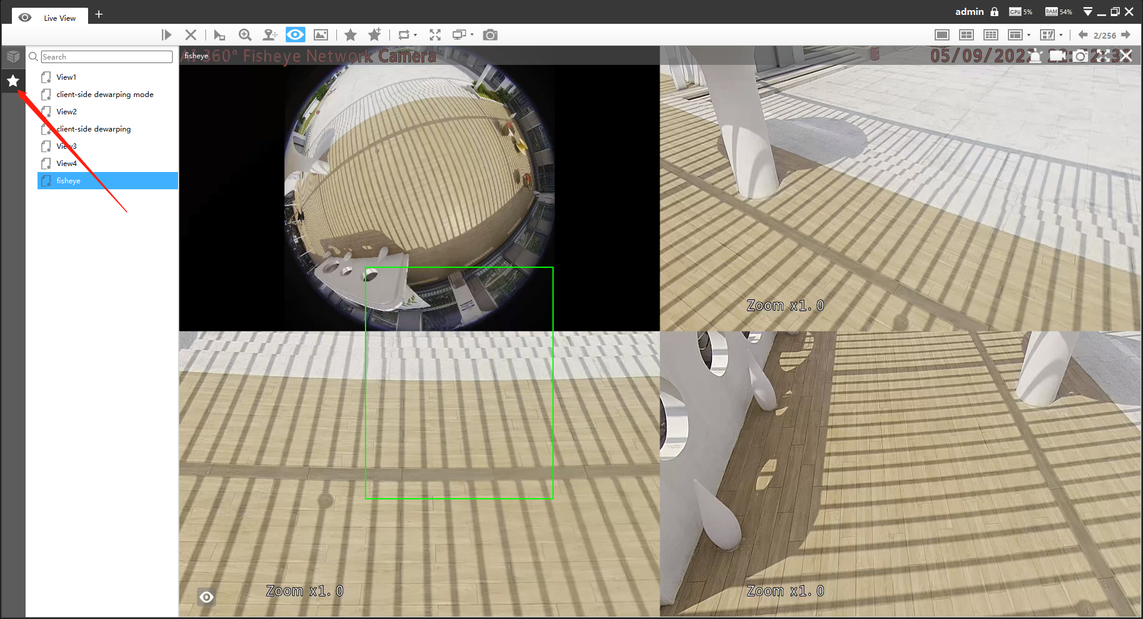Expand the sequence loop dropdown arrow
Viewport: 1143px width, 619px height.
415,35
